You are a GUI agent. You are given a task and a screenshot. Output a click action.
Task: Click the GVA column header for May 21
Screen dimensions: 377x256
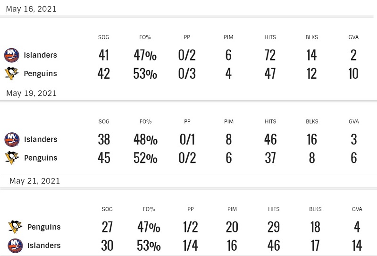coord(357,209)
